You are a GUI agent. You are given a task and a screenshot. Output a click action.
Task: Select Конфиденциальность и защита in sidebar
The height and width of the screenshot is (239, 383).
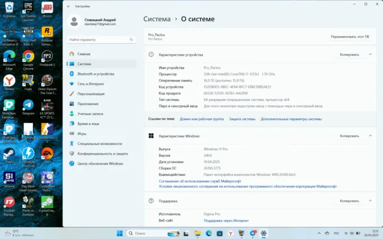102,154
